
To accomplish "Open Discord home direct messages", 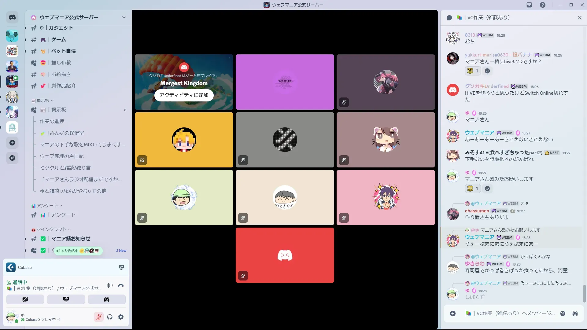I will coord(12,17).
